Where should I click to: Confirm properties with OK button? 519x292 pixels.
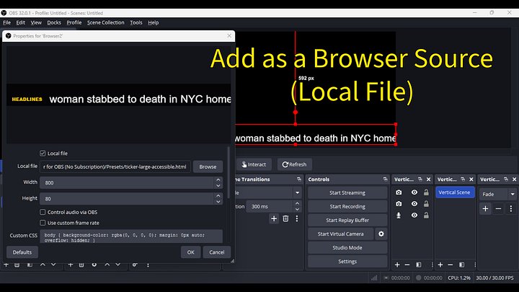tap(190, 252)
